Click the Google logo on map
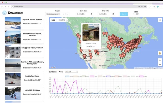The height and width of the screenshot is (103, 163). 53,67
